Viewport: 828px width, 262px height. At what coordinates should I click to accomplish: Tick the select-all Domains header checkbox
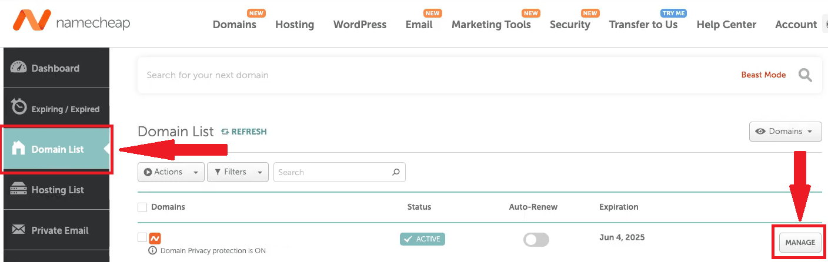[x=142, y=207]
